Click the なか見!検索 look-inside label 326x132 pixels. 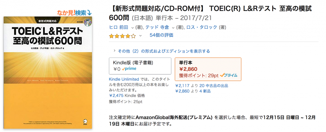point(74,13)
